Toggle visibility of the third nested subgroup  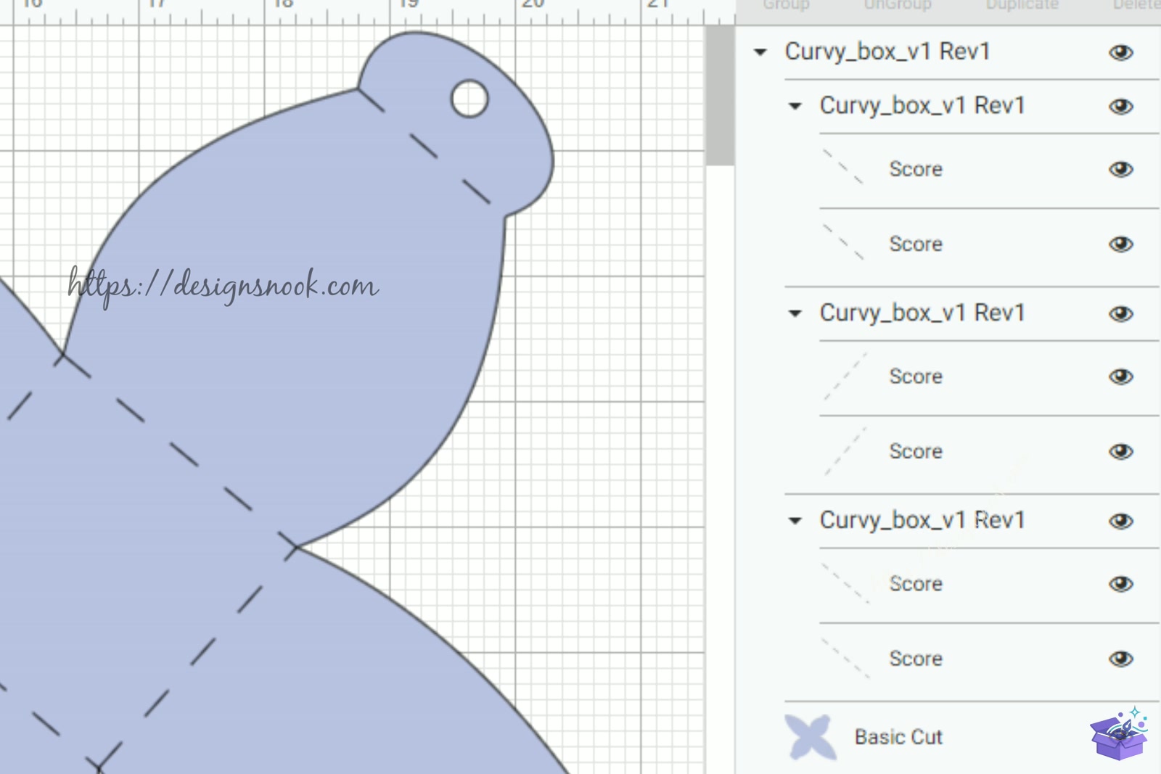point(1121,521)
